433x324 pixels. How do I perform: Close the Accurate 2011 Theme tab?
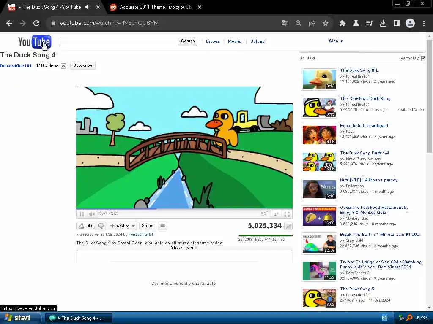(200, 7)
